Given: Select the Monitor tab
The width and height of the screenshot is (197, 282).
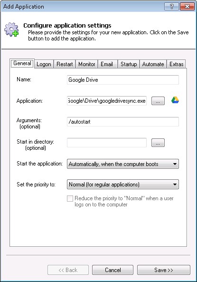Looking at the screenshot, I should click(87, 64).
